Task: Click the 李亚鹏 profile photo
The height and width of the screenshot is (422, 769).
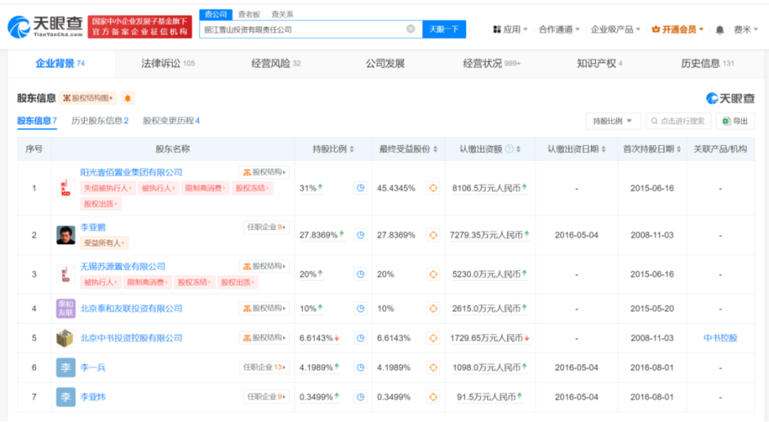Action: coord(66,235)
